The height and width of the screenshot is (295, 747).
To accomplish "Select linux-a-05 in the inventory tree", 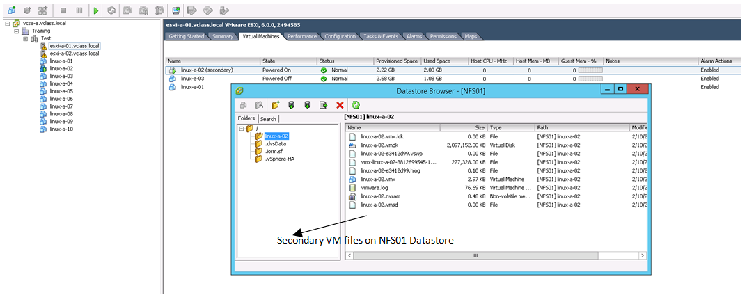I will 61,91.
